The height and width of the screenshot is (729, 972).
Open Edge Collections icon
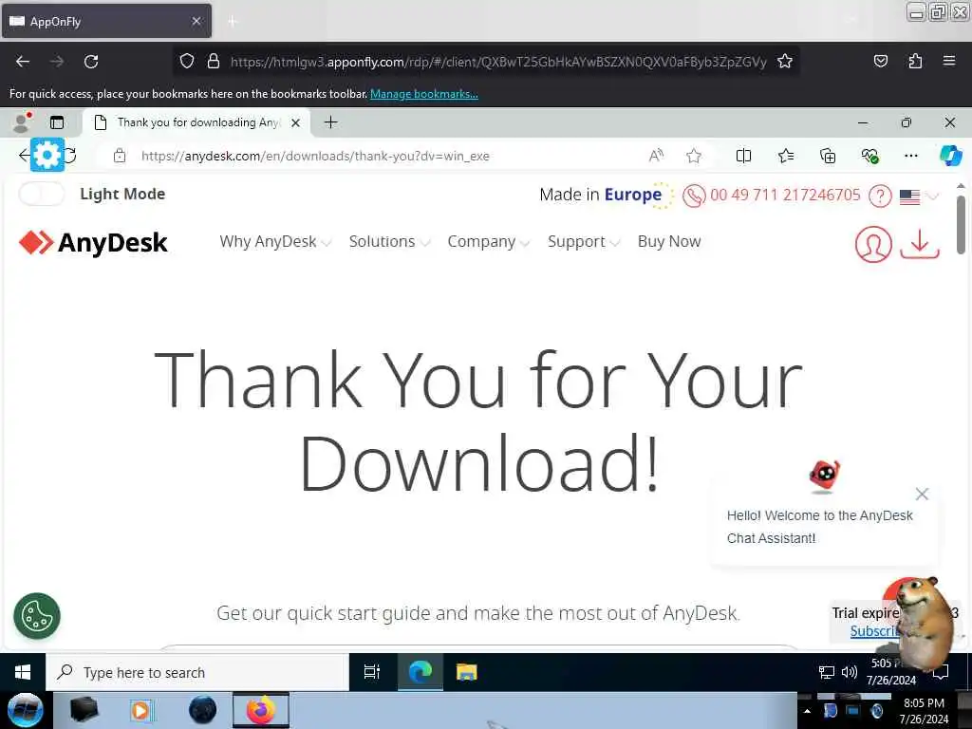(828, 157)
